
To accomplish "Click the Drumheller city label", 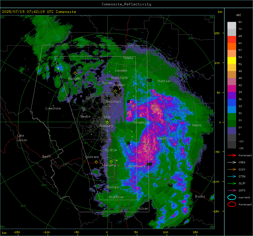I will [165, 138].
